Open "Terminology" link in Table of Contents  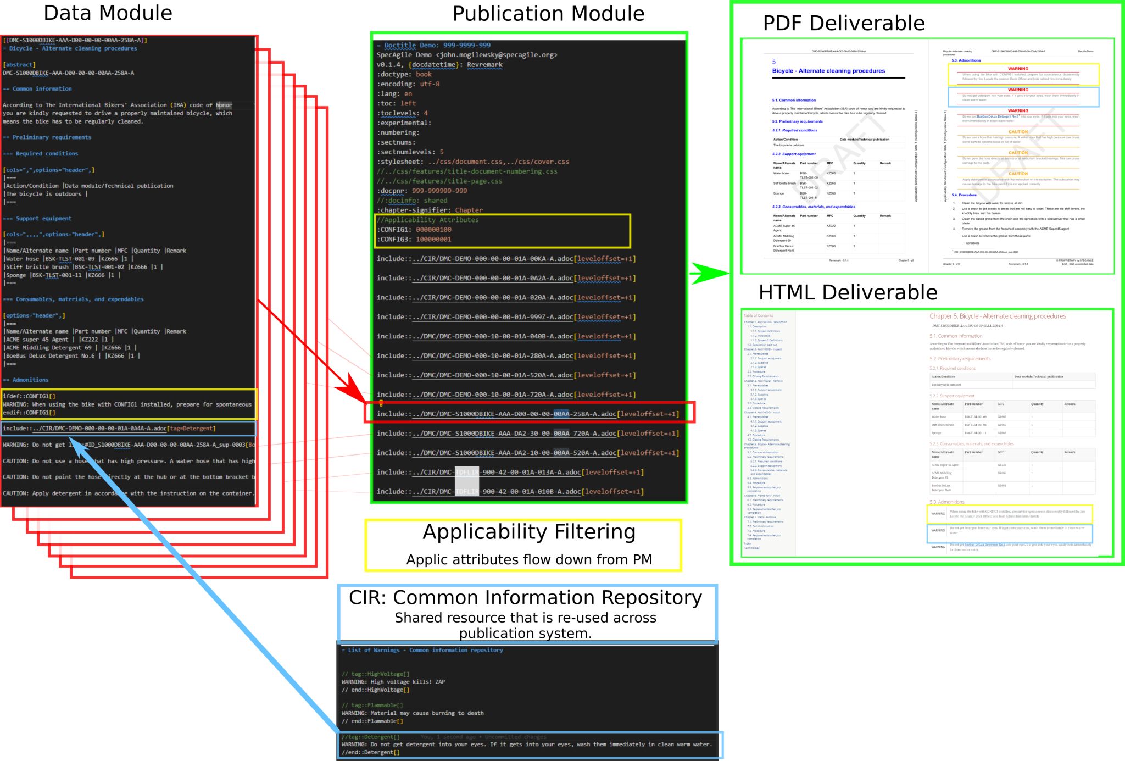pyautogui.click(x=751, y=548)
